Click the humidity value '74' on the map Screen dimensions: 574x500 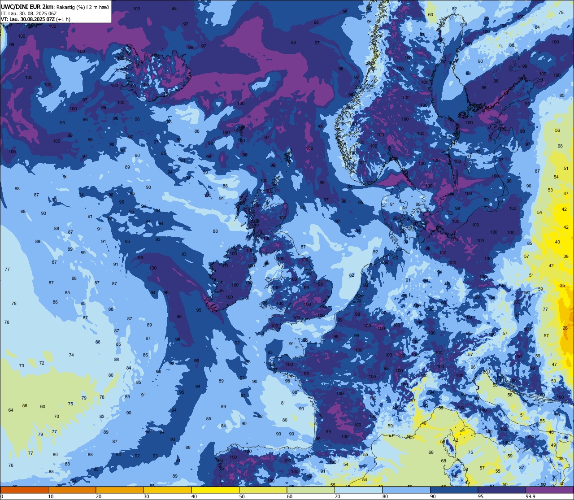coord(71,355)
